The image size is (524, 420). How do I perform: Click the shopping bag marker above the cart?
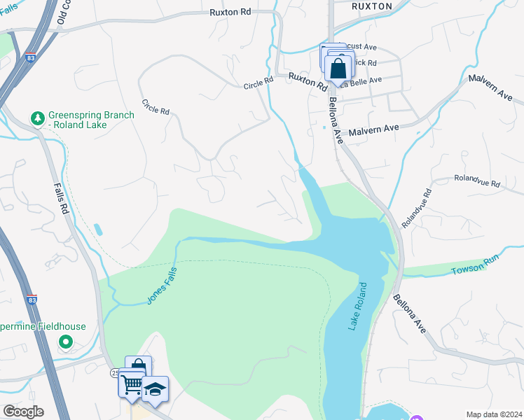tap(138, 363)
